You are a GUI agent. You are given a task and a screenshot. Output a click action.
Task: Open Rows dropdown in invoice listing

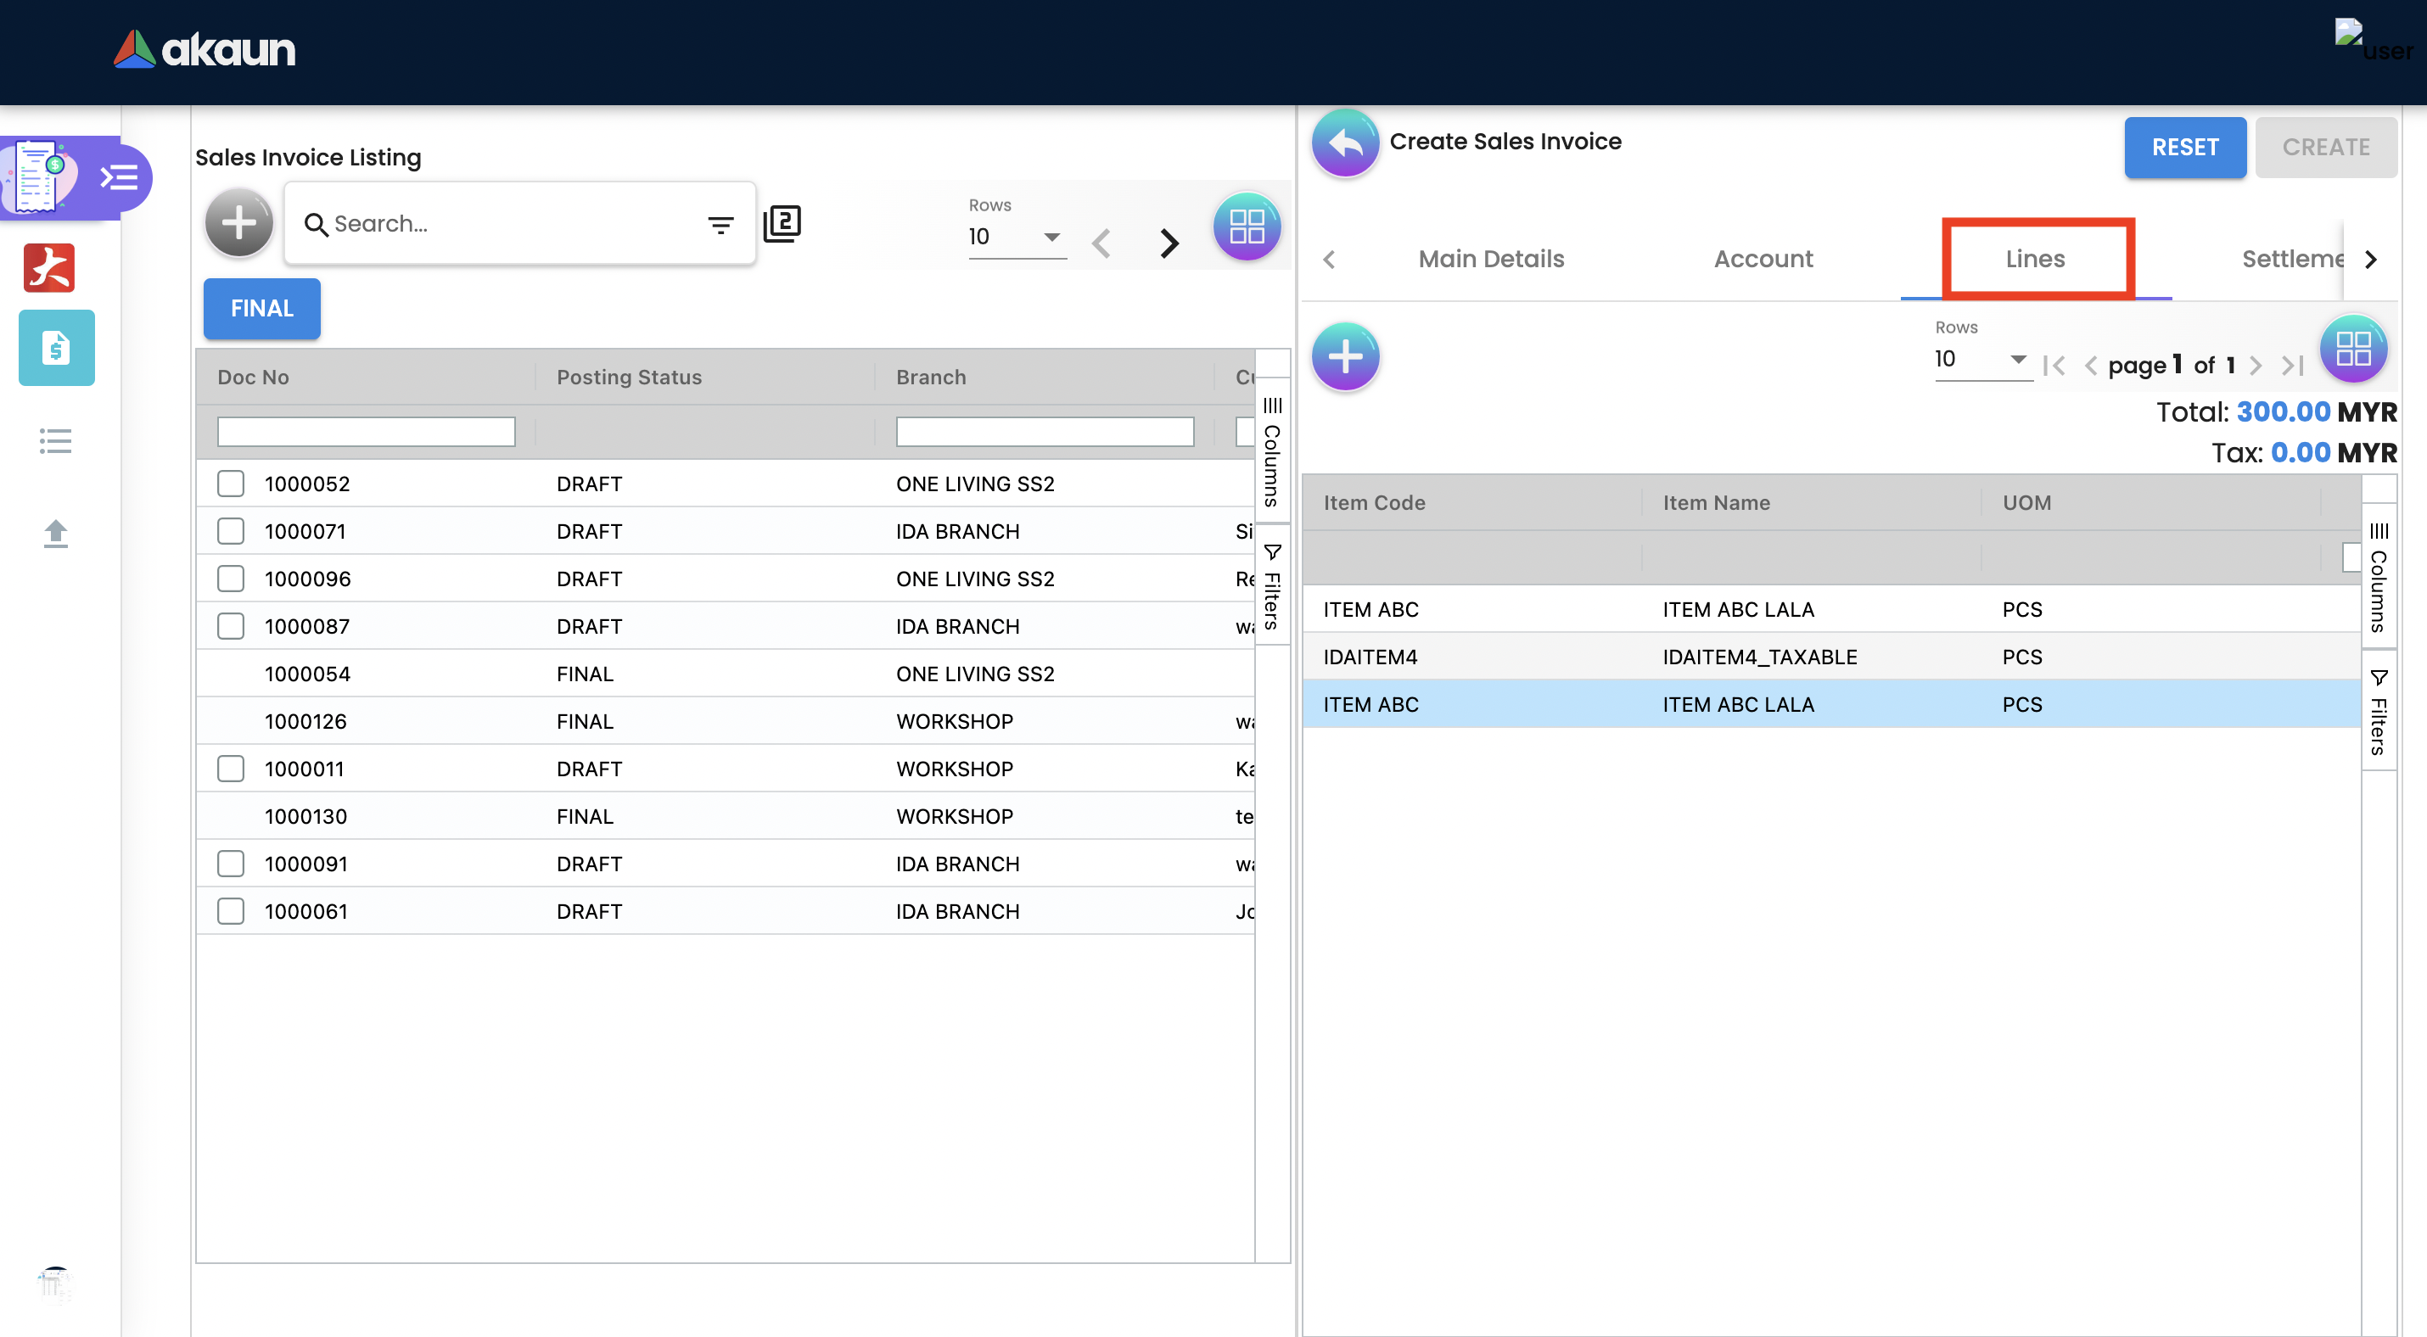(1016, 237)
